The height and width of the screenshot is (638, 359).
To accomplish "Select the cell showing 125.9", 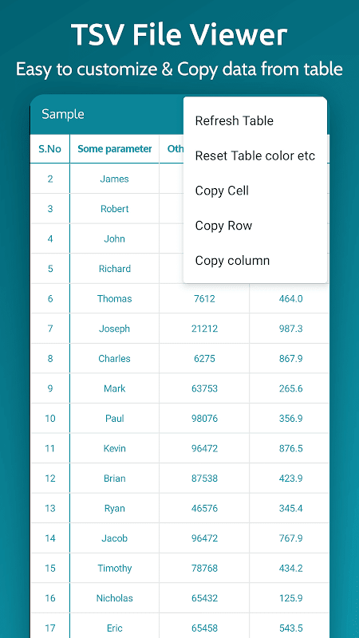I will (290, 598).
